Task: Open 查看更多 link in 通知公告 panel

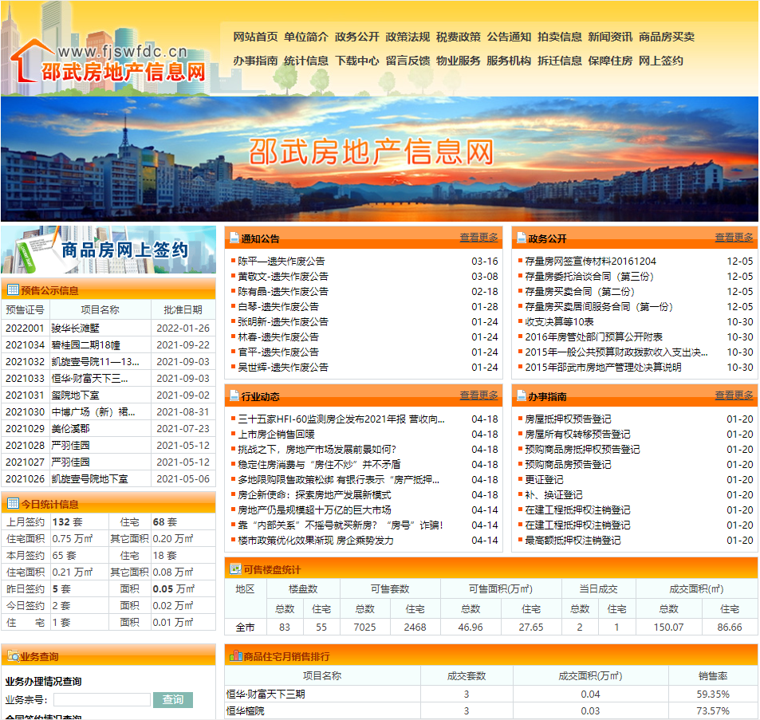Action: click(478, 238)
